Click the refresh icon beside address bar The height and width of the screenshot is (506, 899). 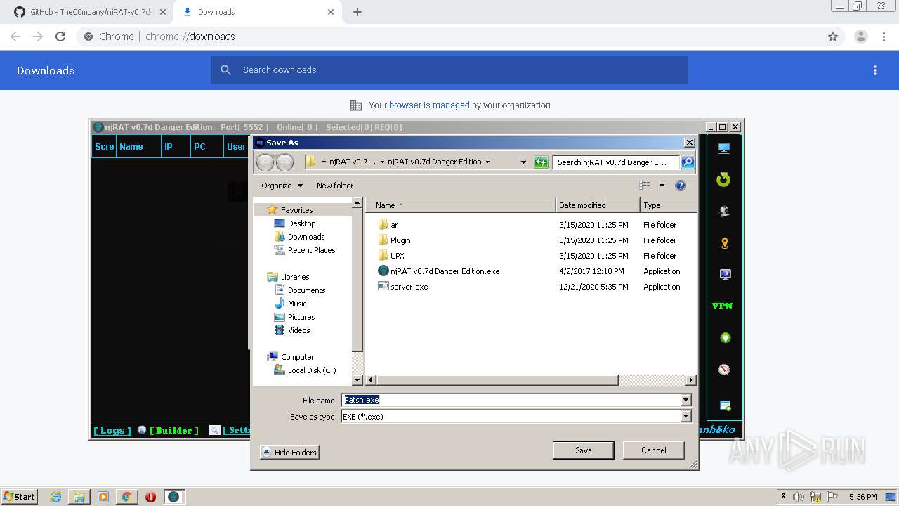point(540,162)
